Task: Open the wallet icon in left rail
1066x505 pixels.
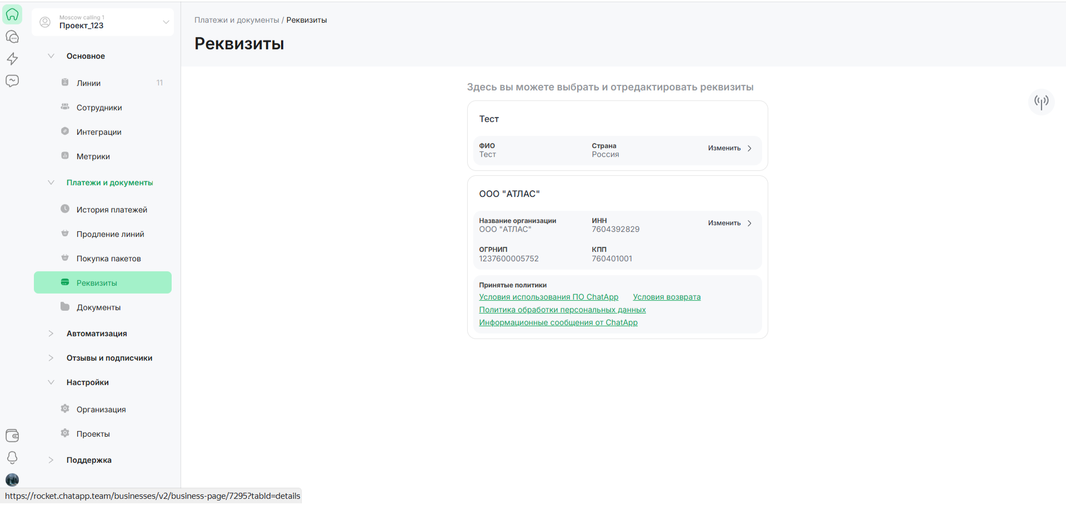Action: [12, 436]
